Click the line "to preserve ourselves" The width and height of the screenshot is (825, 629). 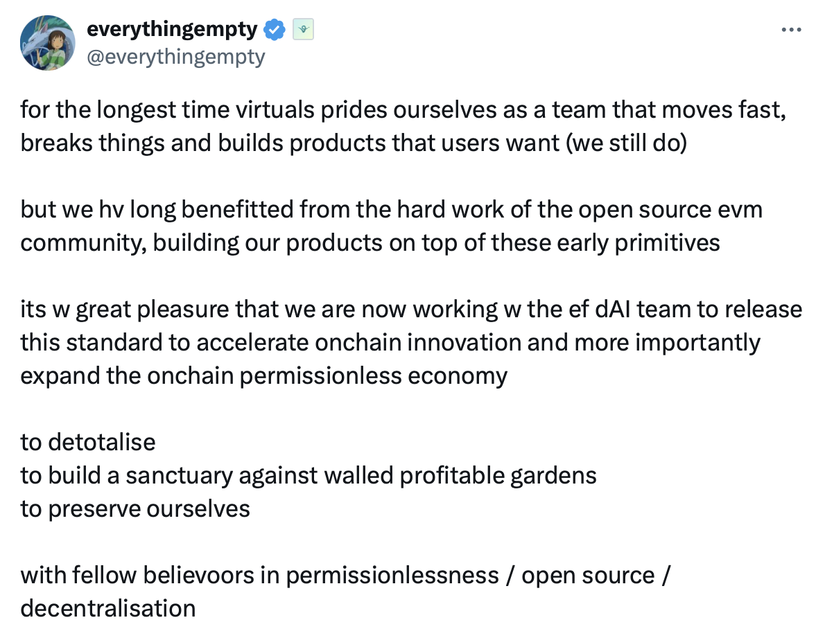click(x=135, y=508)
